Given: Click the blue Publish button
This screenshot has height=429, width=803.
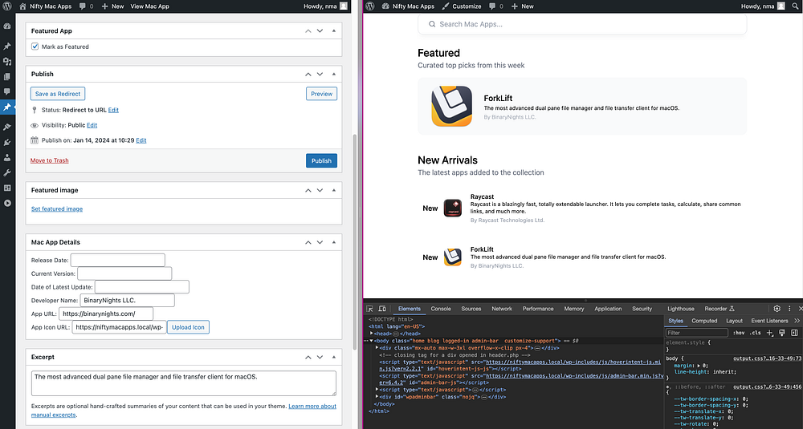Looking at the screenshot, I should click(x=322, y=160).
